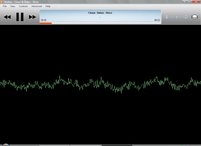This screenshot has width=201, height=146.
Task: Click the Chase Status - Disco track title
Action: pos(100,13)
